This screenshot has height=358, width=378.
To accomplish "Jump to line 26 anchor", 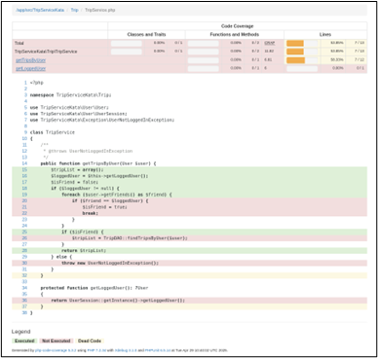I will click(24, 238).
